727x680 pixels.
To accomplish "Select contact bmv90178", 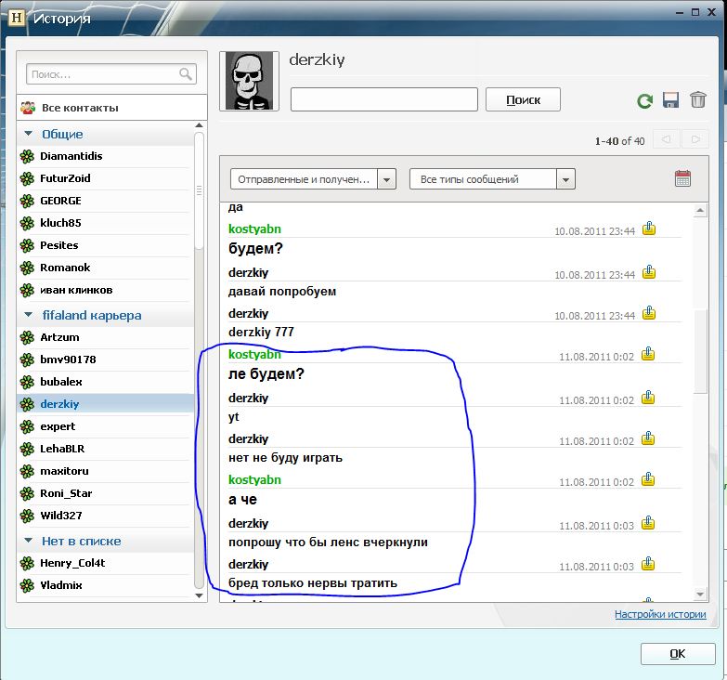I will tap(105, 360).
